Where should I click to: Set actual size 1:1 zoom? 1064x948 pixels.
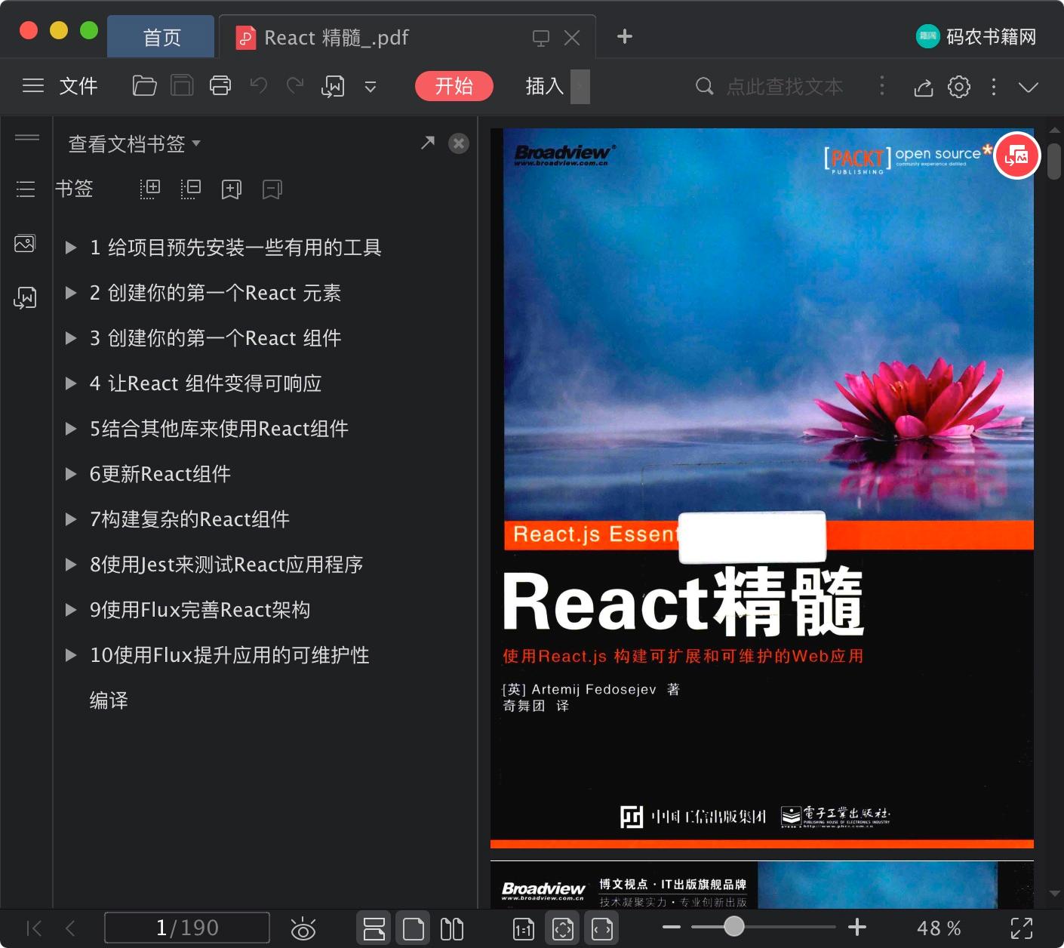(x=523, y=929)
